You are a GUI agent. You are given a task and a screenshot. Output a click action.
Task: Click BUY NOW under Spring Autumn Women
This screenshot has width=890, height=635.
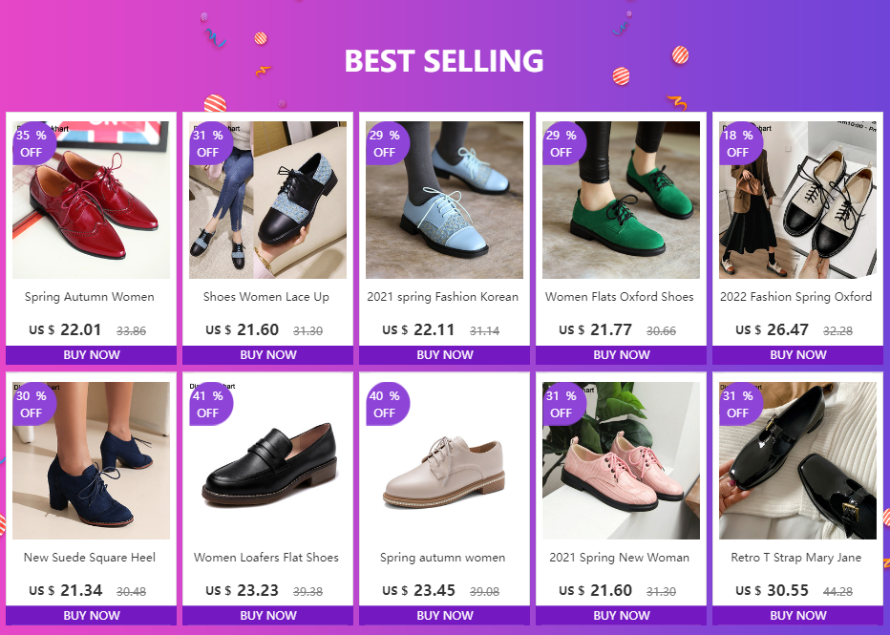click(x=92, y=354)
